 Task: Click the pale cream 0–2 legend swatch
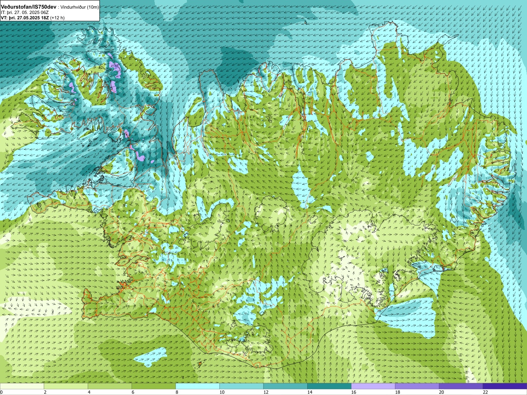[x=22, y=386]
